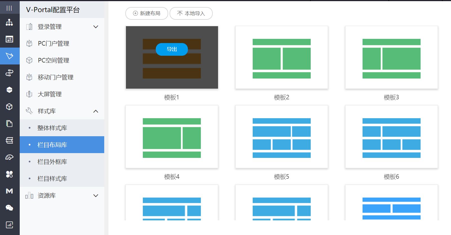451x235 pixels.
Task: Click the bar chart report icon
Action: coord(9,225)
